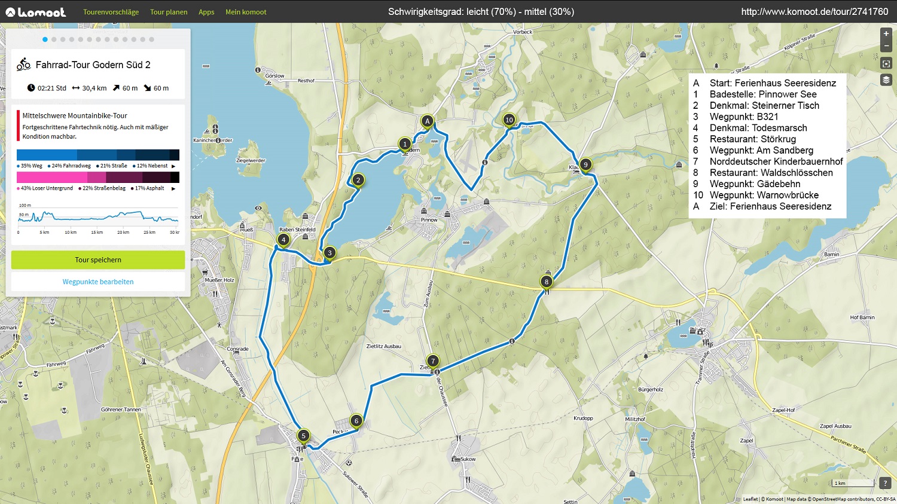This screenshot has width=897, height=504.
Task: Select last pagination dot
Action: pos(151,39)
